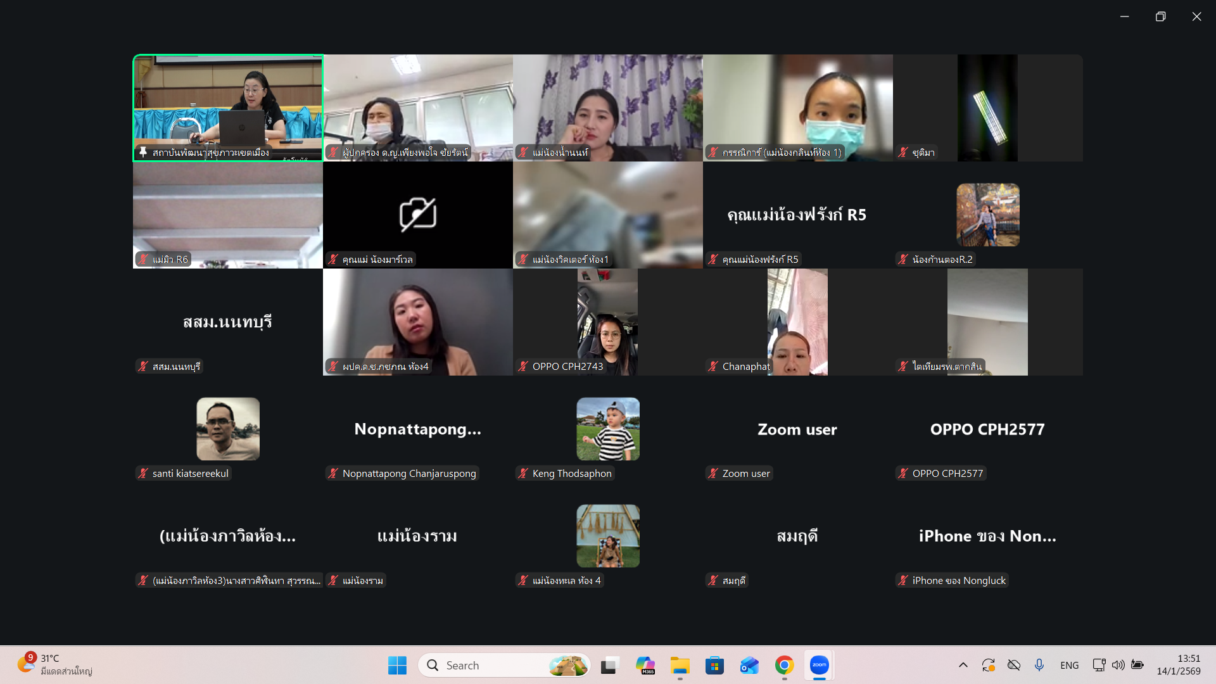Click the Windows taskbar Search box
The image size is (1216, 684).
click(494, 665)
